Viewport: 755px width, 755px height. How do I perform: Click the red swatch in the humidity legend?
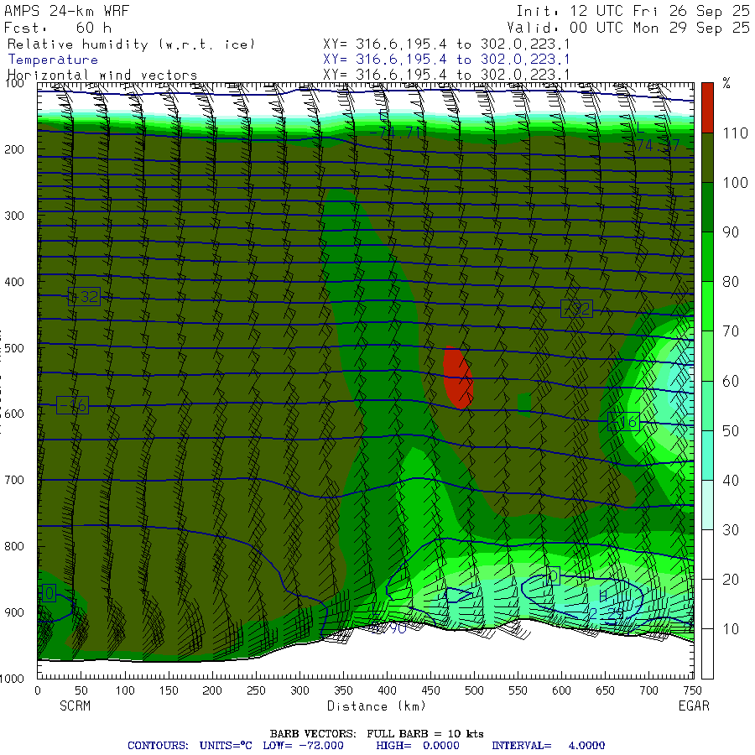[x=708, y=107]
